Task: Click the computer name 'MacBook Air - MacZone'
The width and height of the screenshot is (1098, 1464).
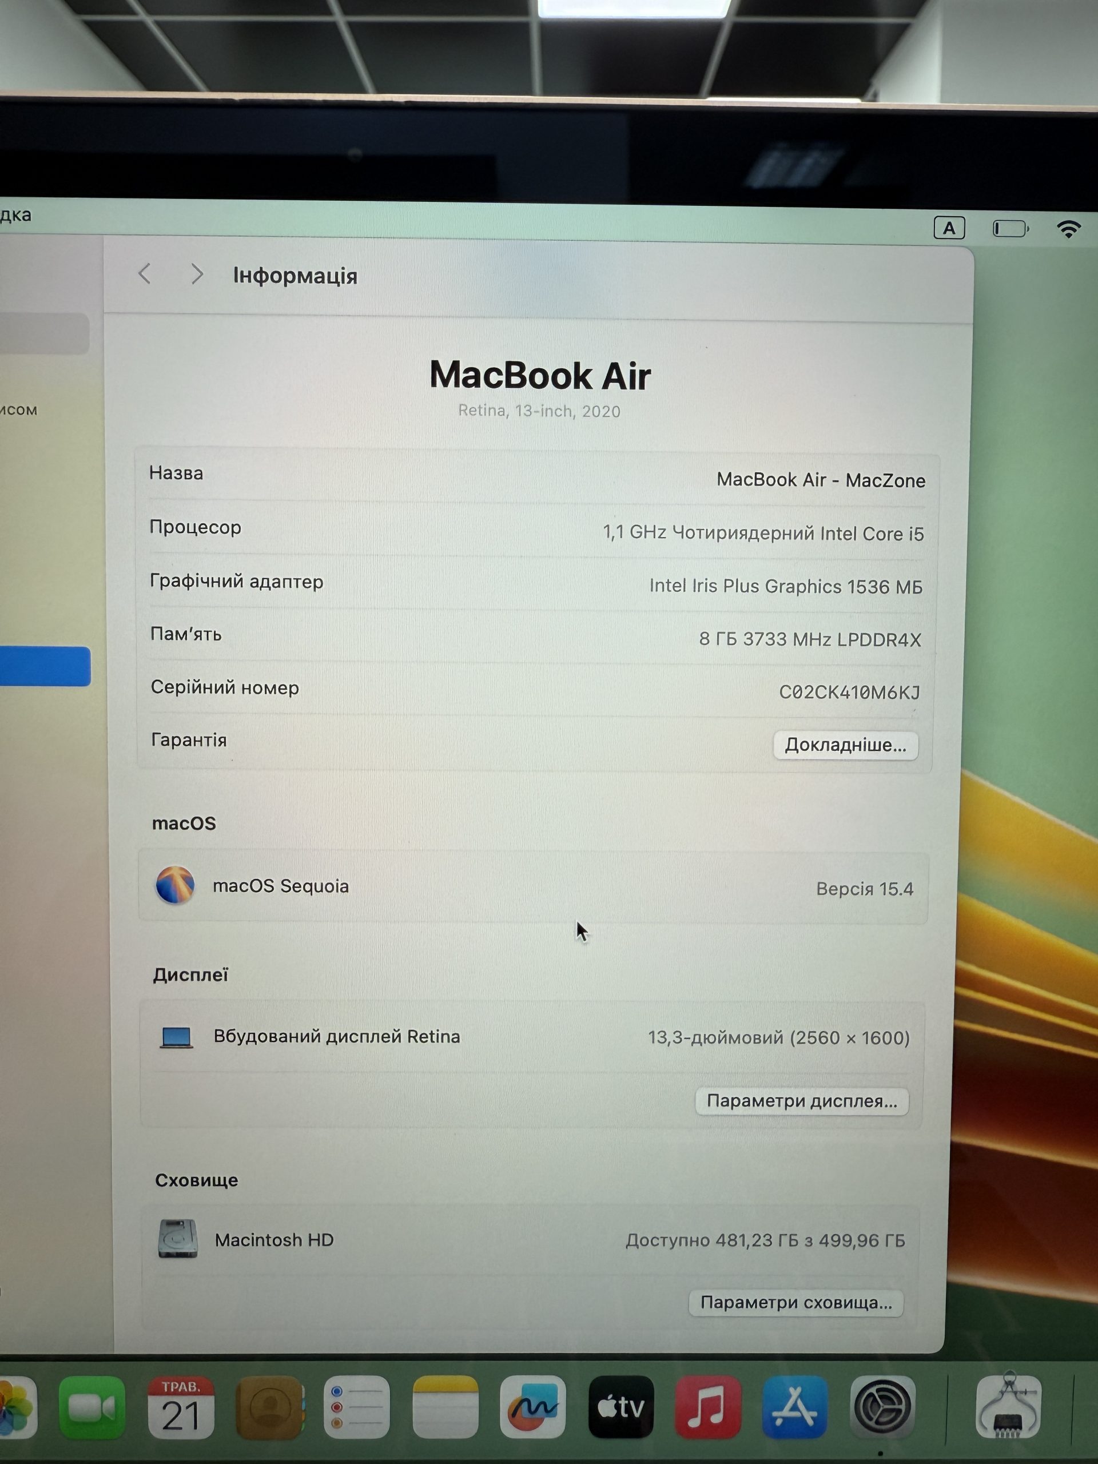Action: [821, 480]
